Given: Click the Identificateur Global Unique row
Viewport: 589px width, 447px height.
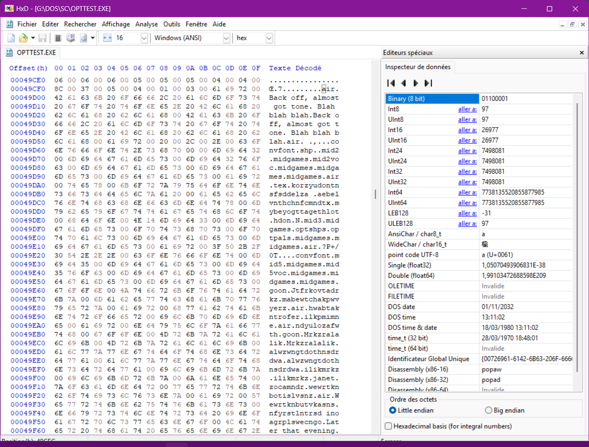Looking at the screenshot, I should pyautogui.click(x=479, y=359).
